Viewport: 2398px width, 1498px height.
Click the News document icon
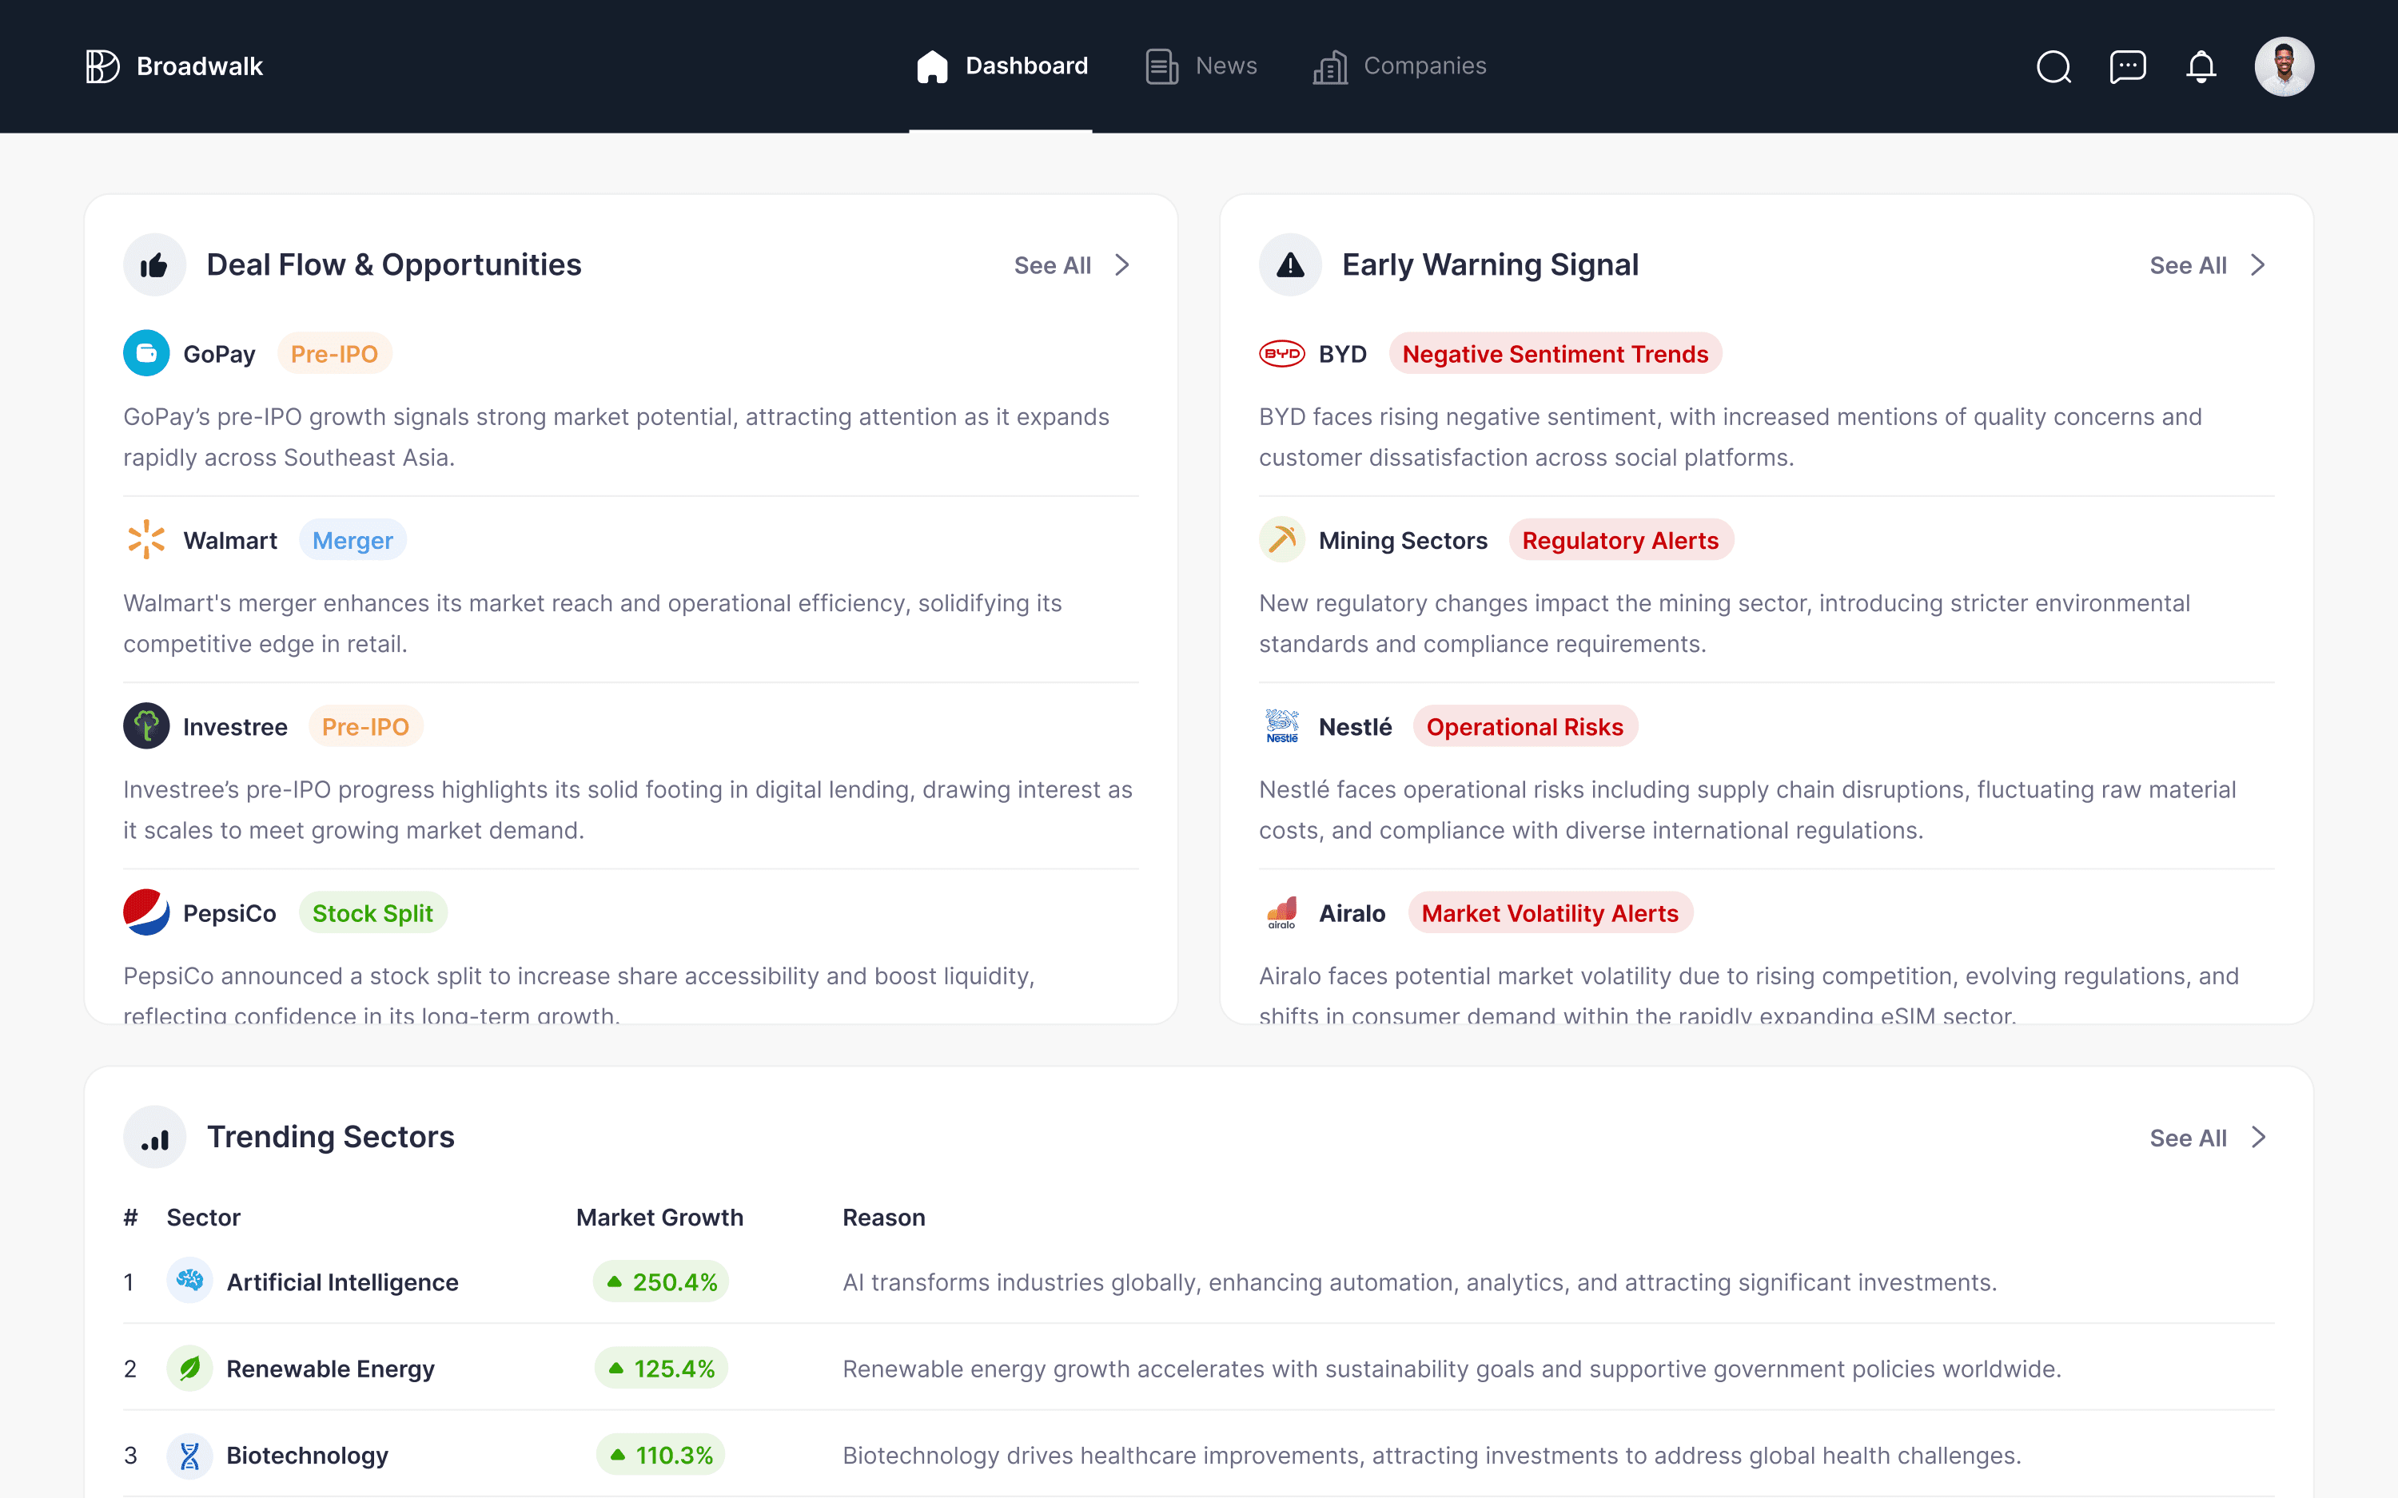point(1162,66)
